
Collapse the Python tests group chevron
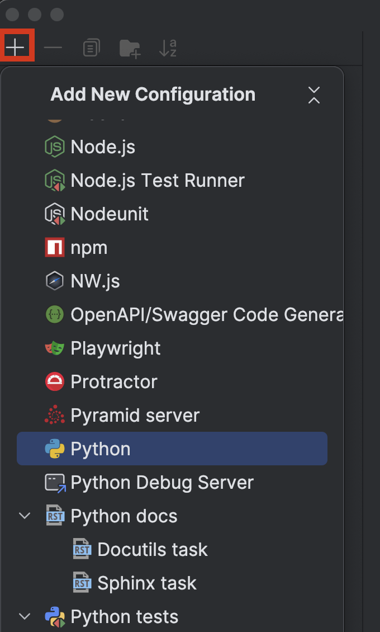point(25,617)
